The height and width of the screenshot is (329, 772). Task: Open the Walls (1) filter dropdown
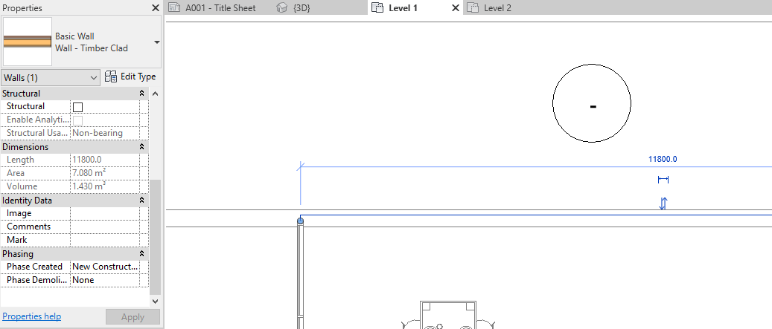click(51, 77)
